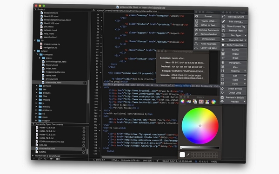Click the Break return-arrow icon
The image size is (279, 174).
click(x=223, y=58)
